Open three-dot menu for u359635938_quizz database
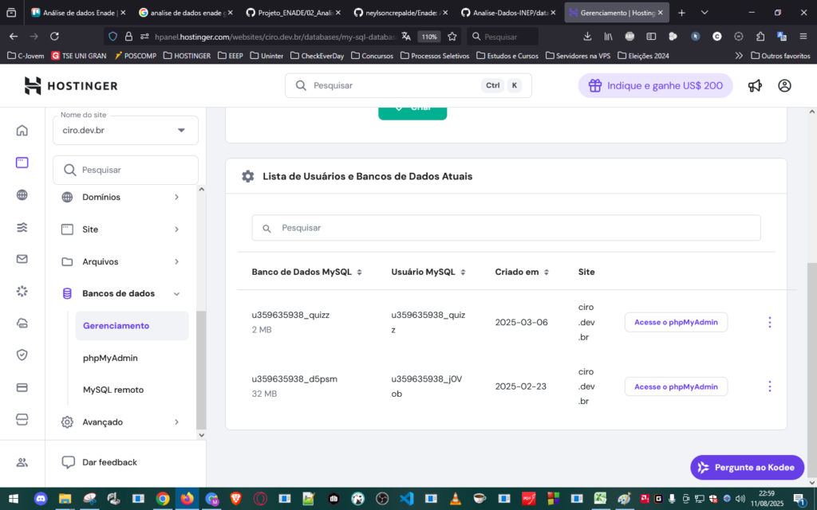The image size is (817, 510). click(769, 322)
